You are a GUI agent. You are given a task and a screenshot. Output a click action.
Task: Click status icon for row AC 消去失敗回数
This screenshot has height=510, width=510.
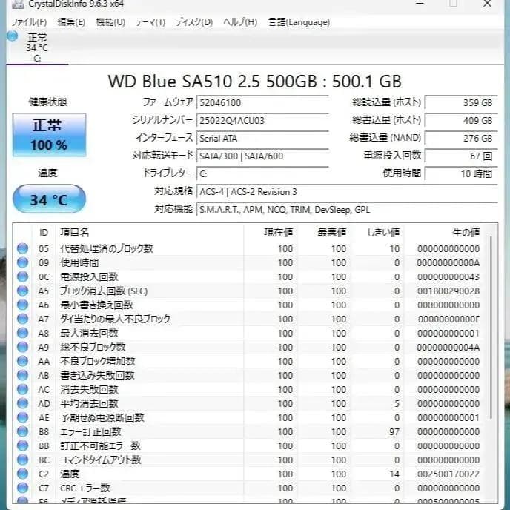coord(22,389)
